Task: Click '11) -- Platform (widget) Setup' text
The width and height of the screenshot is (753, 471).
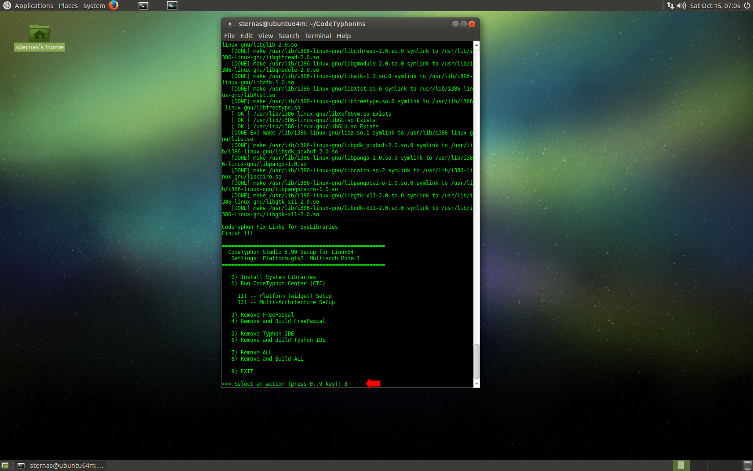Action: point(285,296)
